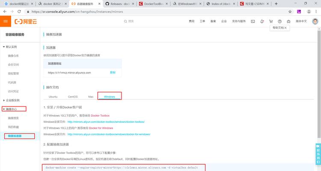Image resolution: width=321 pixels, height=171 pixels.
Task: Select the Mac documentation tab
Action: pos(91,97)
